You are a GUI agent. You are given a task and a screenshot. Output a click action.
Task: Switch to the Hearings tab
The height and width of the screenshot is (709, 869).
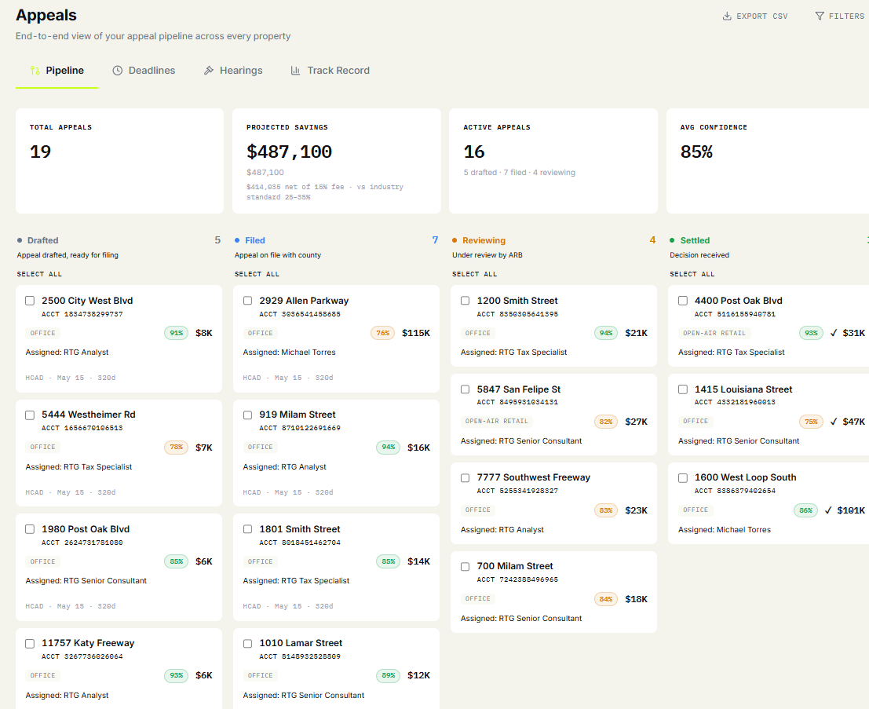click(x=233, y=71)
